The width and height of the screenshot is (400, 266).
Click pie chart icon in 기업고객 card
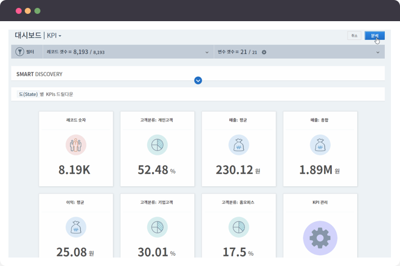(157, 227)
